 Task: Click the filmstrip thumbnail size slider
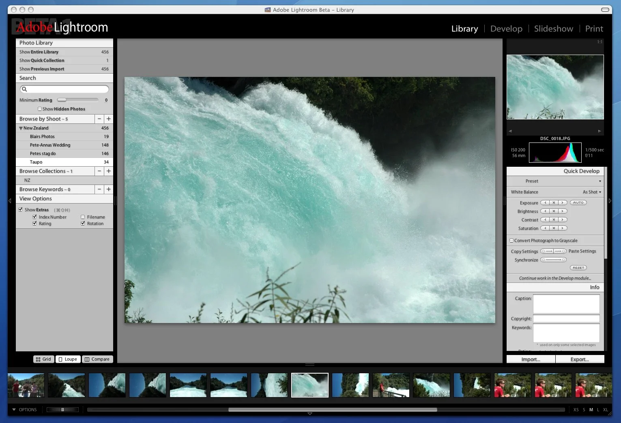pyautogui.click(x=62, y=410)
